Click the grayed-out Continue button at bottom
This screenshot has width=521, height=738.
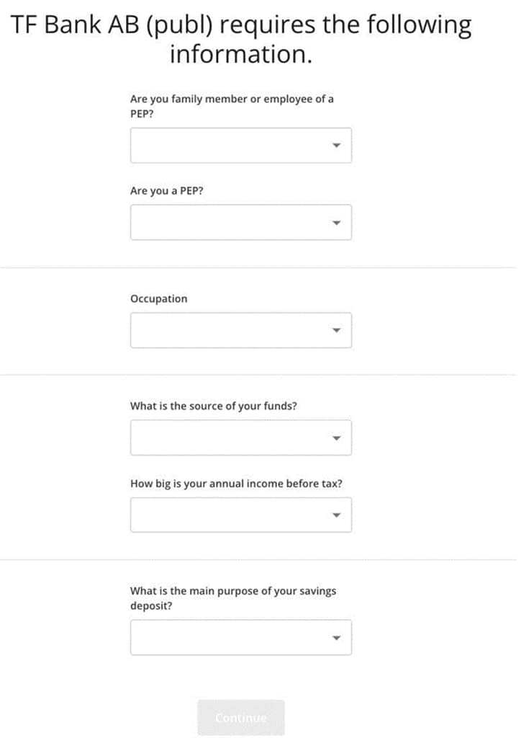point(240,718)
